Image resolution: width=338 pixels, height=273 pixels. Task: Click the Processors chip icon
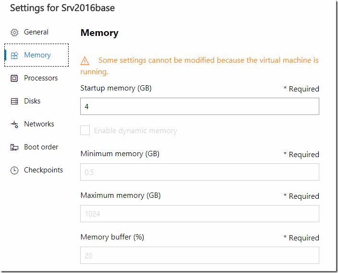[x=14, y=79]
